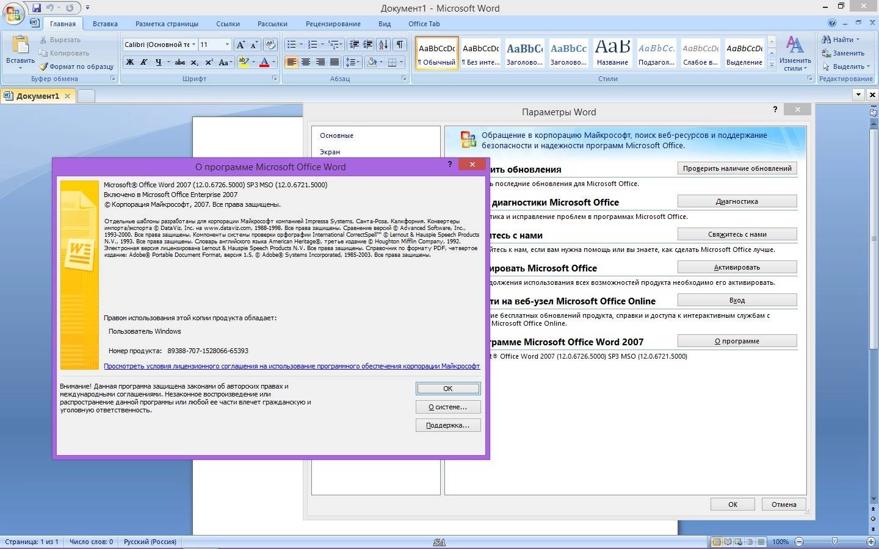Click the Paste (Вставить) clipboard icon
Image resolution: width=879 pixels, height=549 pixels.
click(x=20, y=45)
